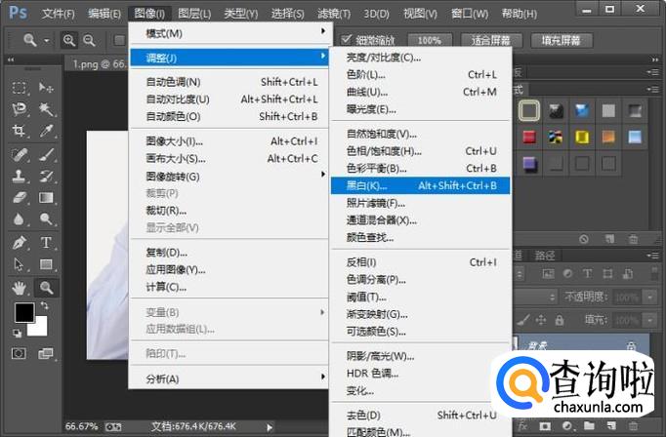Open the 滤镜(T) menu
Screen dimensions: 666x437
point(334,14)
